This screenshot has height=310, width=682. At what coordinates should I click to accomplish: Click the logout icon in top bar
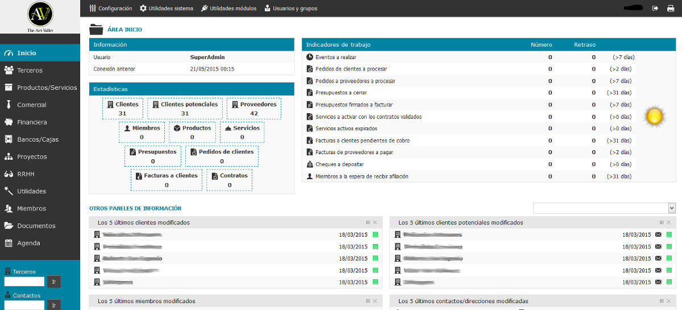coord(655,9)
